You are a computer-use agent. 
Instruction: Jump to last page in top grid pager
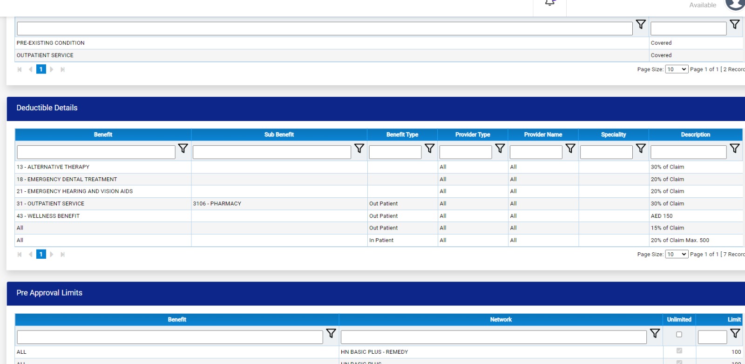click(x=62, y=69)
